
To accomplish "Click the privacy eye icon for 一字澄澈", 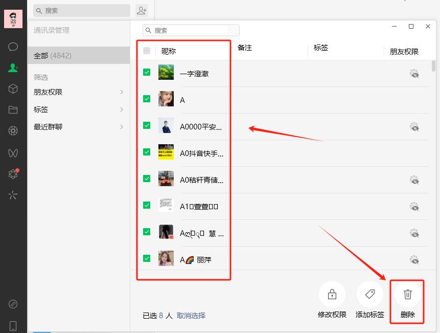I will (414, 74).
